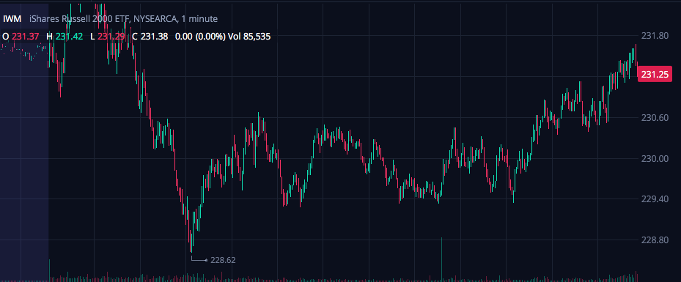This screenshot has height=282, width=681.
Task: Click the IWM ticker symbol
Action: click(x=12, y=18)
